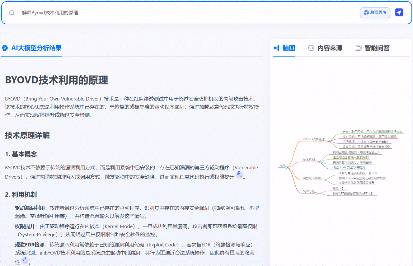Collapse the 典型攻击场景 branch node
The height and width of the screenshot is (266, 413).
pos(322,180)
